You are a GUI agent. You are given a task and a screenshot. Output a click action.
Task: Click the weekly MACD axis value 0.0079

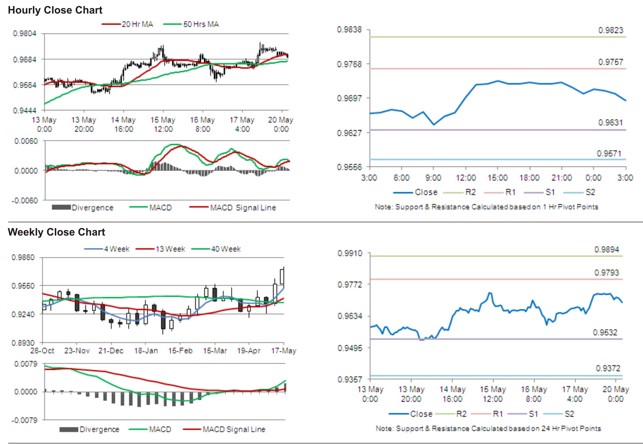click(26, 364)
